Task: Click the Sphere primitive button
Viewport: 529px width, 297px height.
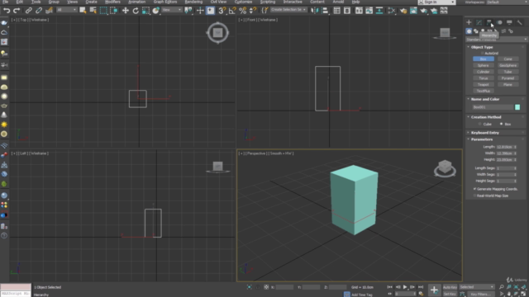Action: (483, 65)
